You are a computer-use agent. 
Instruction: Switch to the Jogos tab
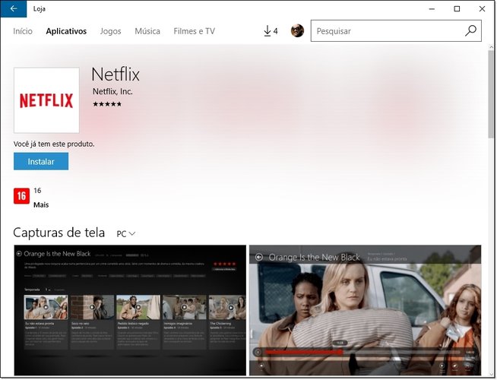click(x=111, y=31)
